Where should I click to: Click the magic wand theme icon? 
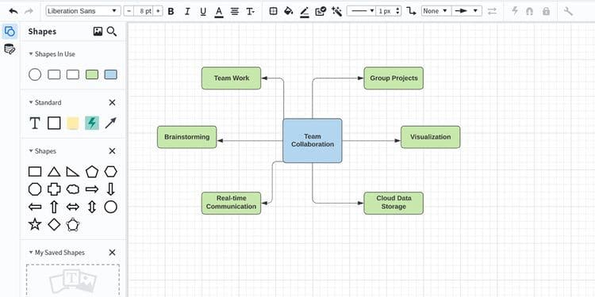click(336, 11)
